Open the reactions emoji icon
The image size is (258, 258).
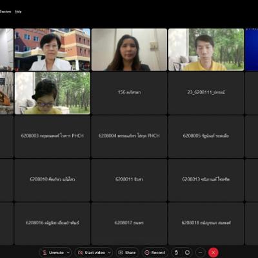tap(187, 252)
